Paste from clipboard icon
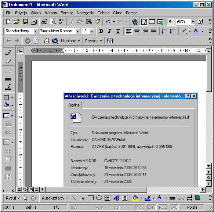Image resolution: width=214 pixels, height=212 pixels. [x=88, y=22]
